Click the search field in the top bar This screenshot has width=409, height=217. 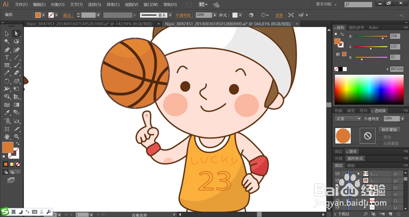358,4
